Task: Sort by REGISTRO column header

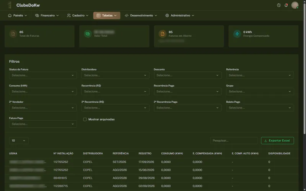Action: [x=145, y=154]
